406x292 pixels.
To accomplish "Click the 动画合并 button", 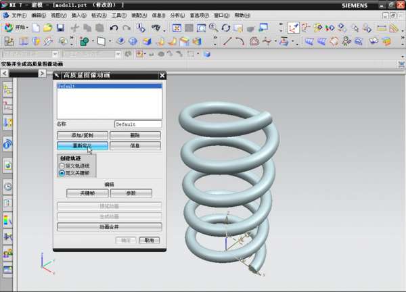I will point(109,226).
